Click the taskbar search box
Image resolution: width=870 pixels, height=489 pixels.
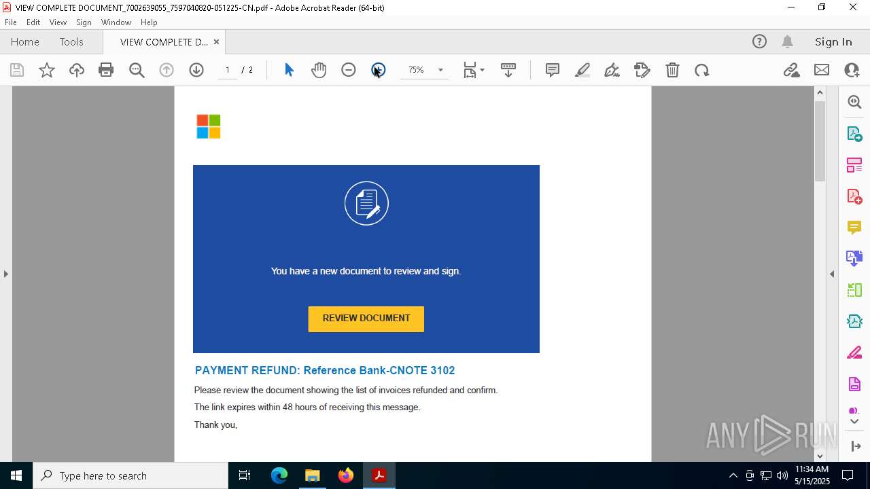(130, 475)
